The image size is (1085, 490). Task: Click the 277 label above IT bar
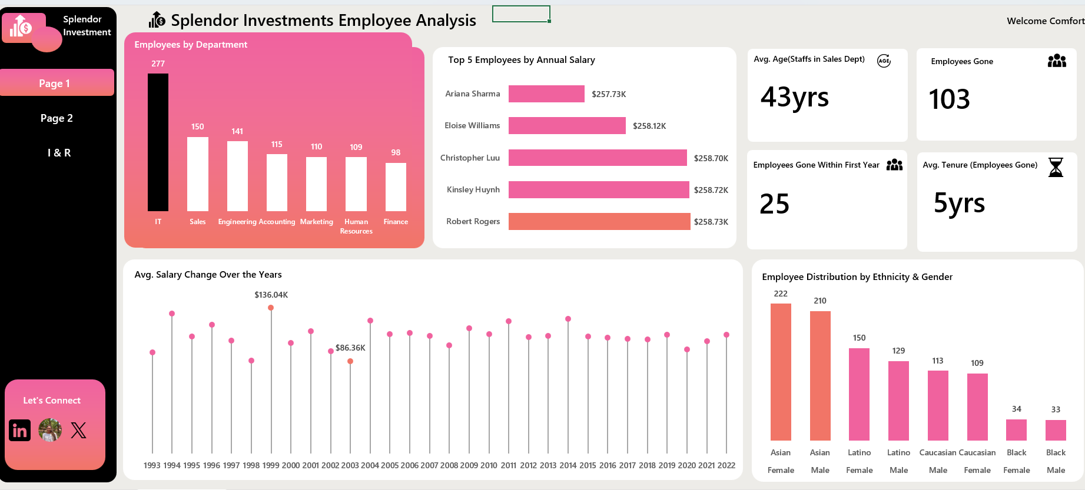coord(158,64)
